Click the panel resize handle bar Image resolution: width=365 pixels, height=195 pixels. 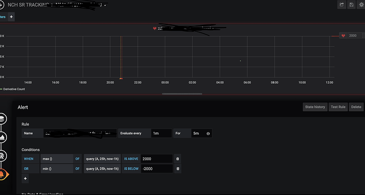click(182, 94)
